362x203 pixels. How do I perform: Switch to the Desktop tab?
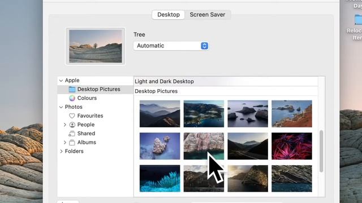tap(169, 15)
